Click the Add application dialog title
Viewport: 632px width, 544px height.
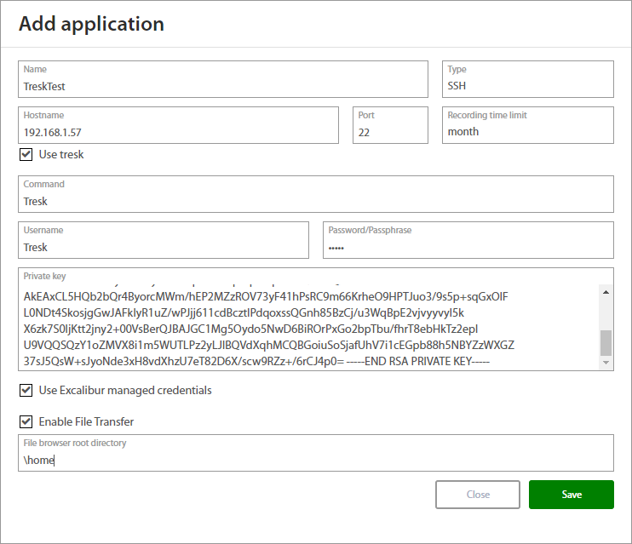[x=92, y=24]
